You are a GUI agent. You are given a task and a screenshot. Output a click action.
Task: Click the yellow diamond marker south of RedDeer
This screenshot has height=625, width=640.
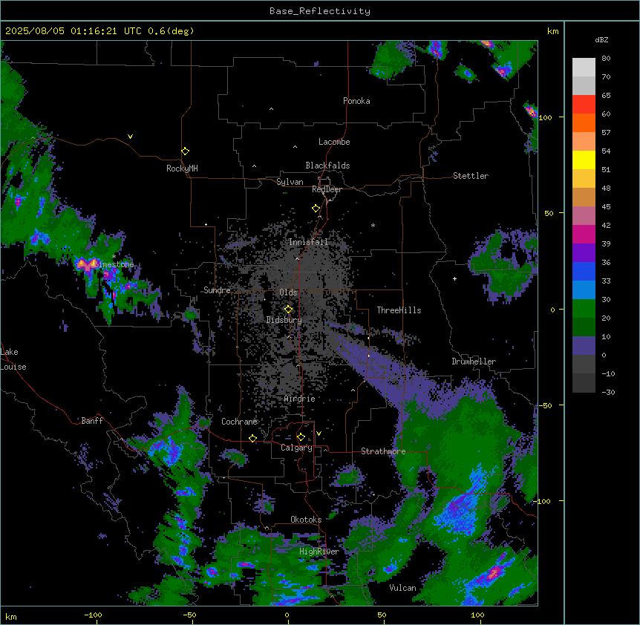pos(316,209)
